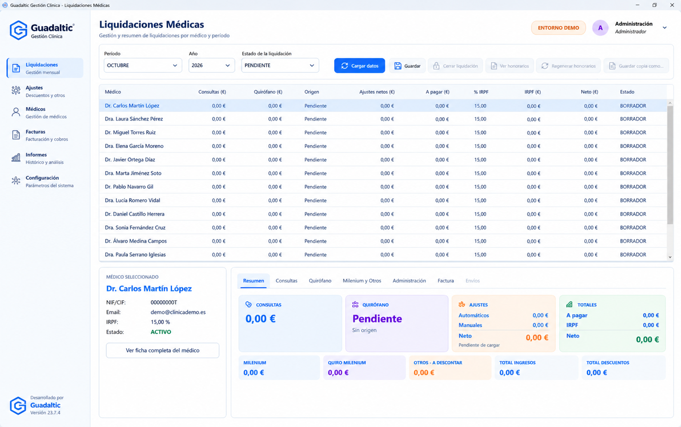681x427 pixels.
Task: Click the file icon in Guardar copia como
Action: (612, 66)
